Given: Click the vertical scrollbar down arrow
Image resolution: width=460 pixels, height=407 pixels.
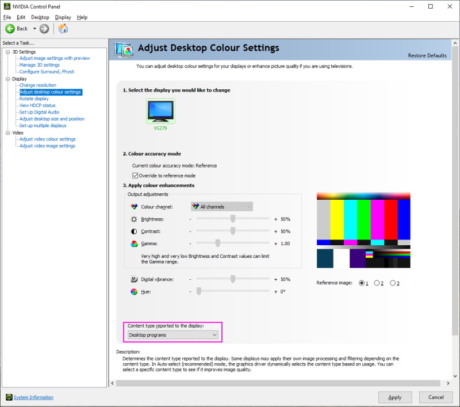Looking at the screenshot, I should (455, 376).
